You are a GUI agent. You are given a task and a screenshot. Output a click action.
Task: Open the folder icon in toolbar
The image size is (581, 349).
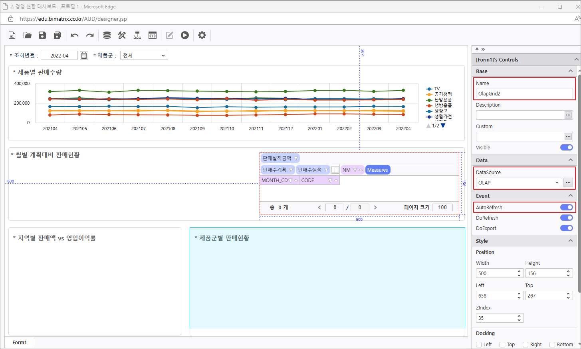[27, 35]
